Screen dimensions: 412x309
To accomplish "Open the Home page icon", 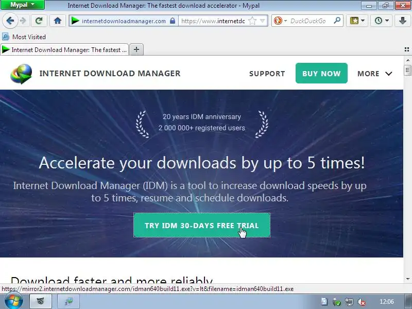I will pos(58,21).
